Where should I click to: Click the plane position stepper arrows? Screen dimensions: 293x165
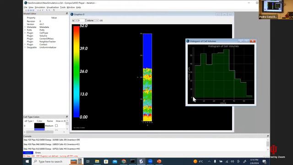click(x=86, y=20)
